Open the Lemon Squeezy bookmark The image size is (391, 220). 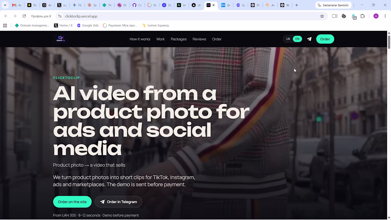pos(156,26)
